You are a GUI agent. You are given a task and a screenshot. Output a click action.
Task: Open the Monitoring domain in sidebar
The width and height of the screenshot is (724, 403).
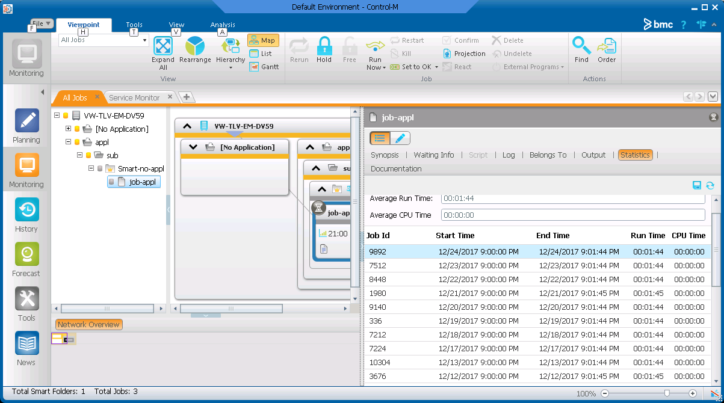pos(26,171)
